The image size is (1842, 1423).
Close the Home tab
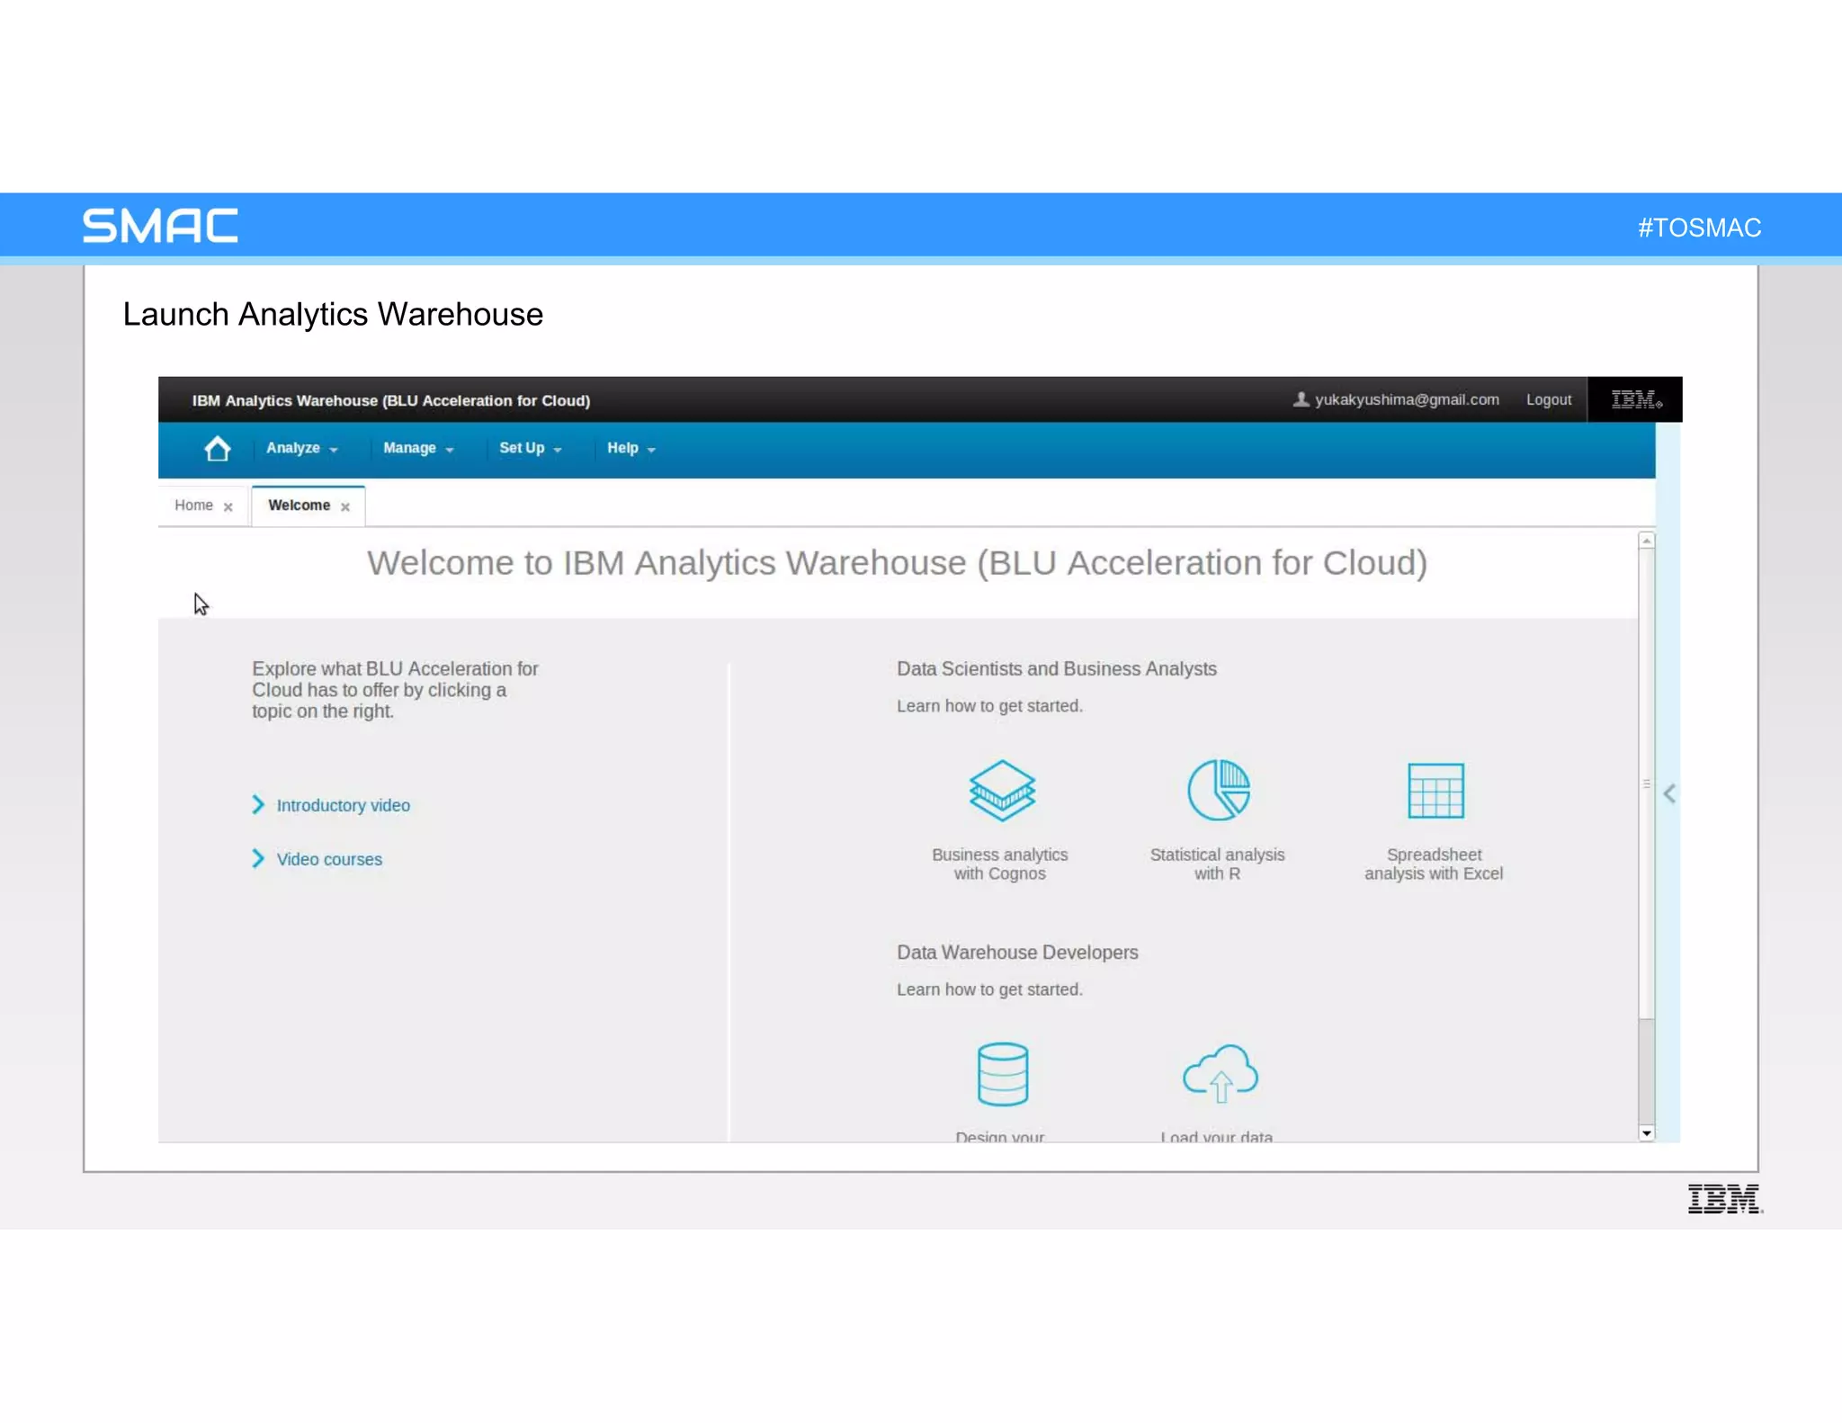[x=228, y=506]
